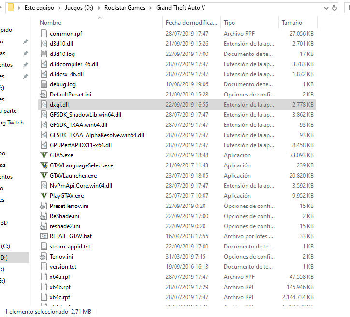Select d3d10.log document icon

[44, 54]
